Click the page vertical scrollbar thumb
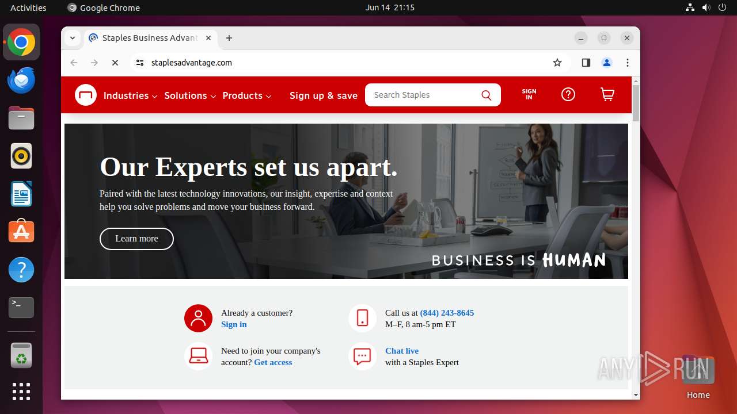 pos(636,103)
